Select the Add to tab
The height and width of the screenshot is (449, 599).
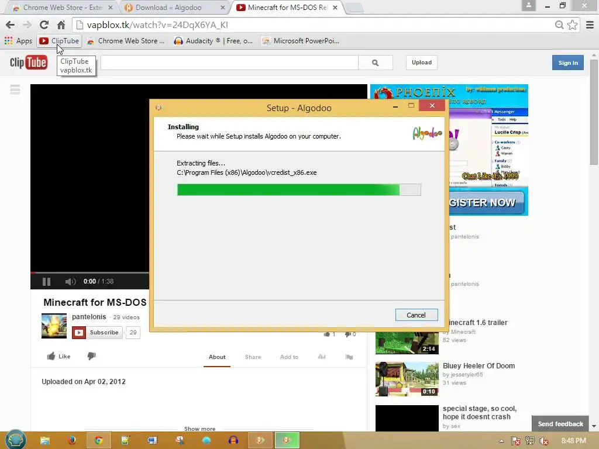[289, 357]
